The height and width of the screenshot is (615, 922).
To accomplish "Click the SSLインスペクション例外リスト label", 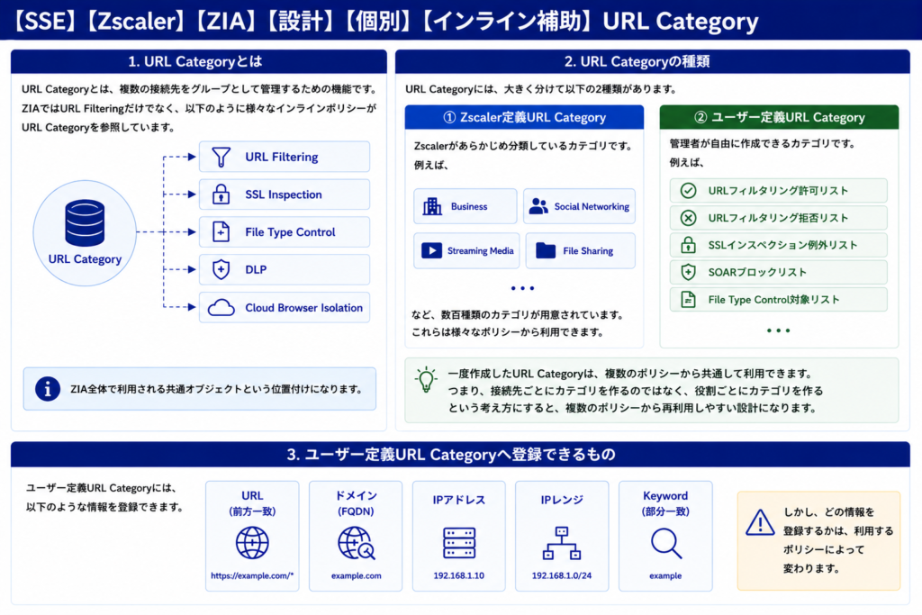I will (782, 245).
